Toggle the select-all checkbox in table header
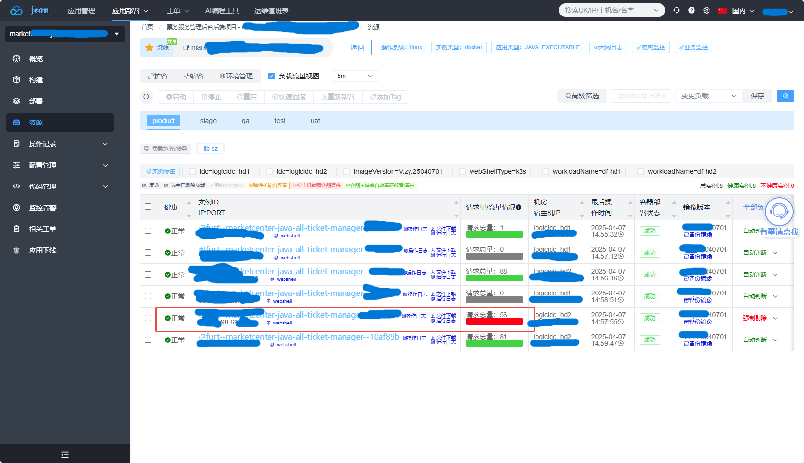 [x=148, y=207]
